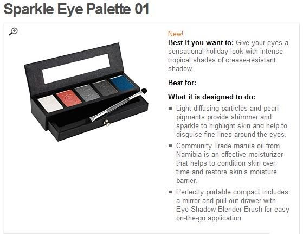The image size is (303, 234).
Task: Click the bullet beside Perfectly portable compact
Action: pos(170,192)
